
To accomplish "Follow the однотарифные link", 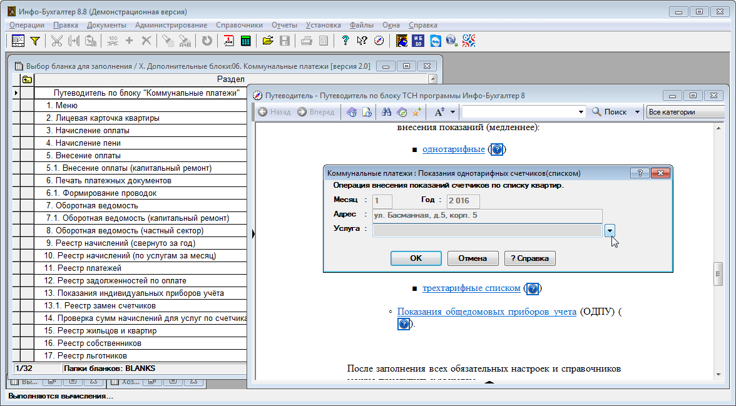I will pos(453,150).
